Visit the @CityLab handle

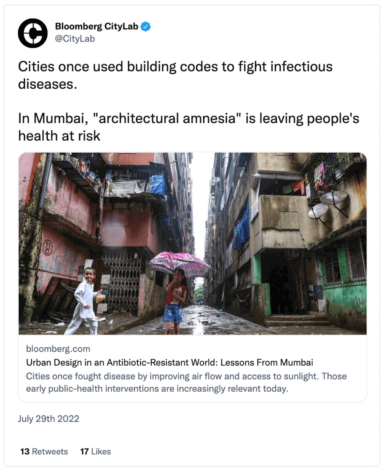(75, 39)
